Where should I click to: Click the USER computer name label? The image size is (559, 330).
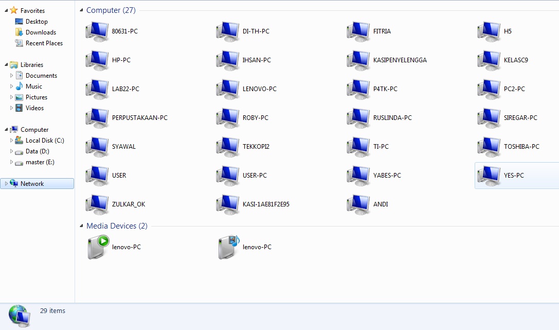tap(119, 176)
